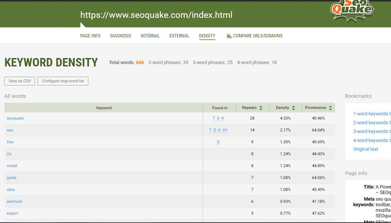Click Configure stop-word list button
Viewport: 391px width, 223px height.
(63, 81)
